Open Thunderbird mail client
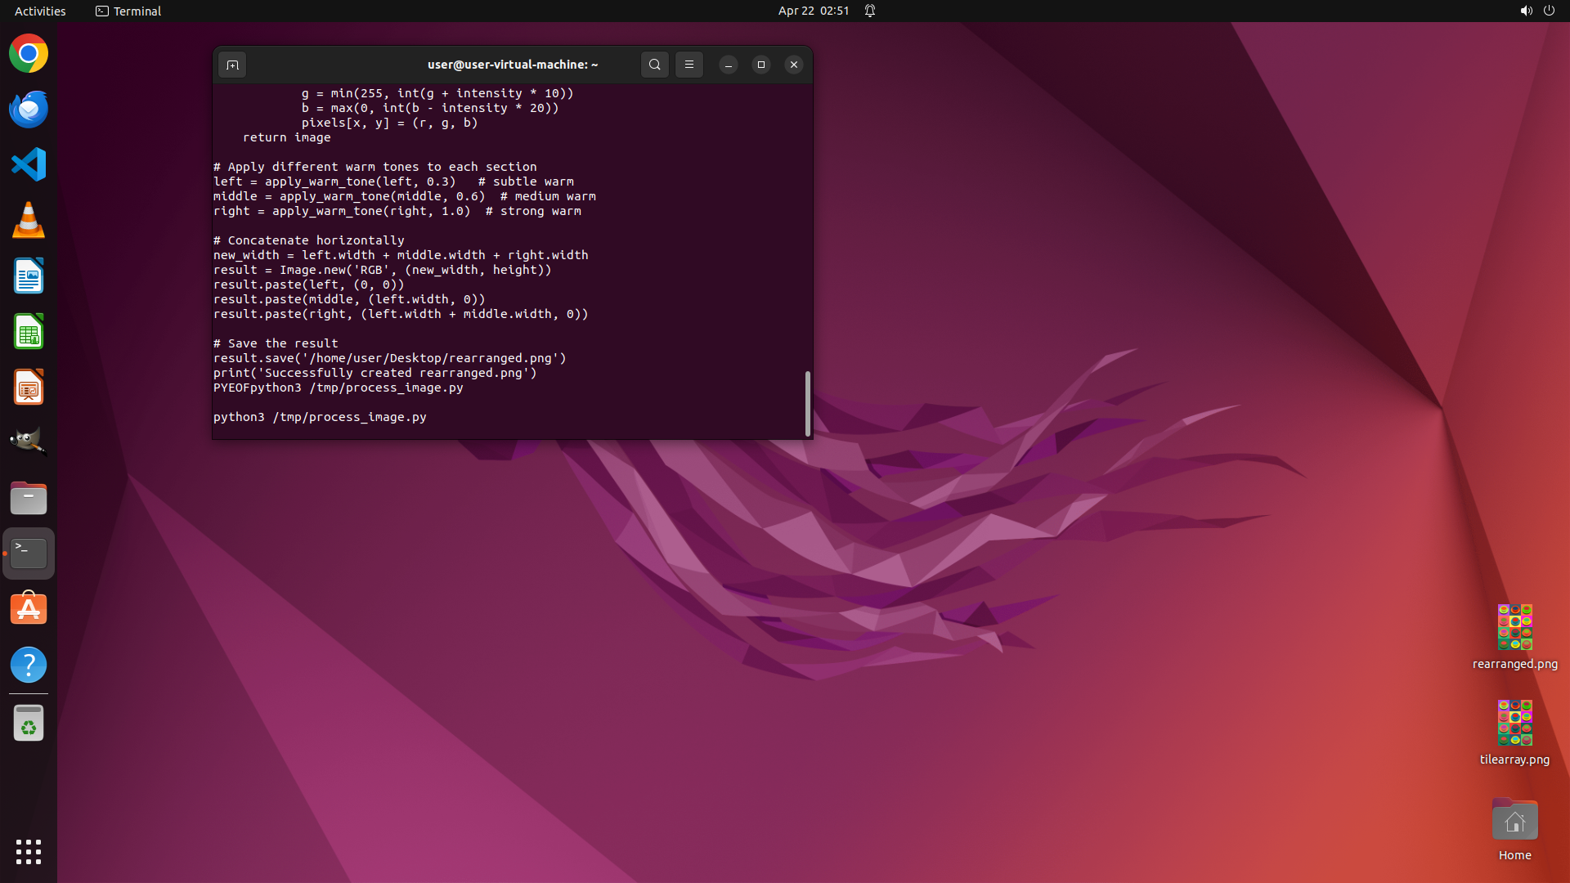 pos(29,110)
